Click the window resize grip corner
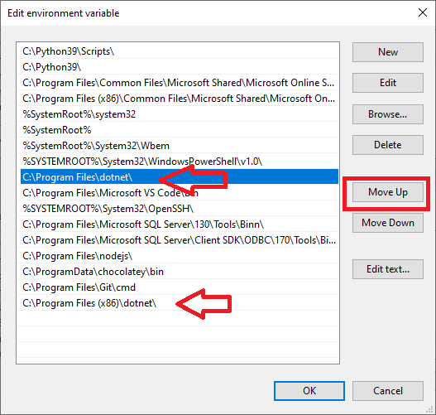 click(430, 409)
